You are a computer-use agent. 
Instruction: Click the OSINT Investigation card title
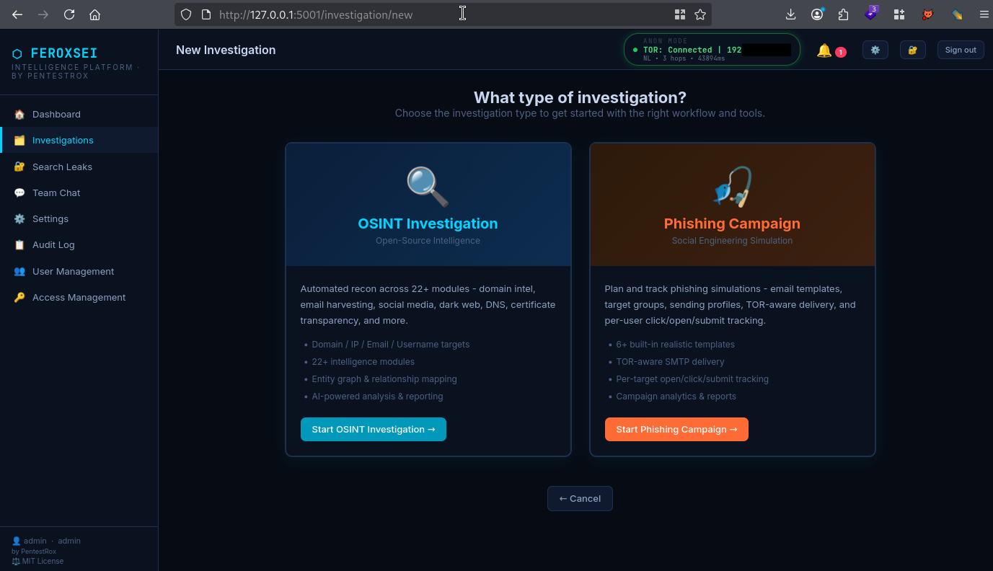[x=428, y=223]
